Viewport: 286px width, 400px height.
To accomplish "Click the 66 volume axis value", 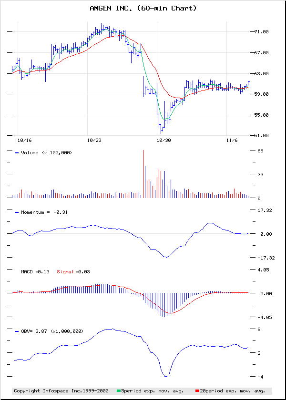I will tap(260, 151).
